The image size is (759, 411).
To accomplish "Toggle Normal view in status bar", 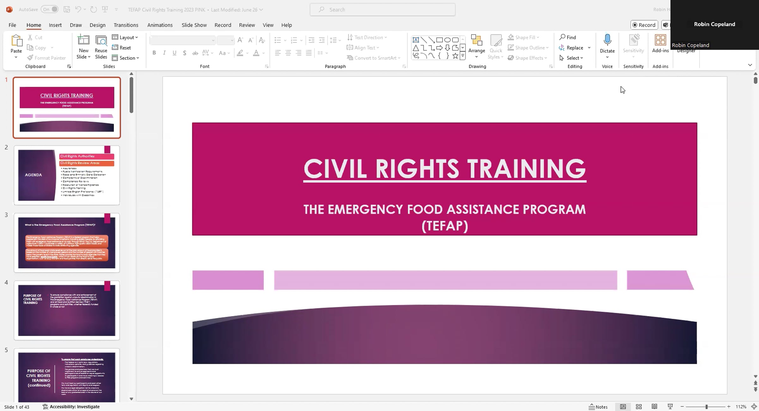I will click(x=623, y=407).
